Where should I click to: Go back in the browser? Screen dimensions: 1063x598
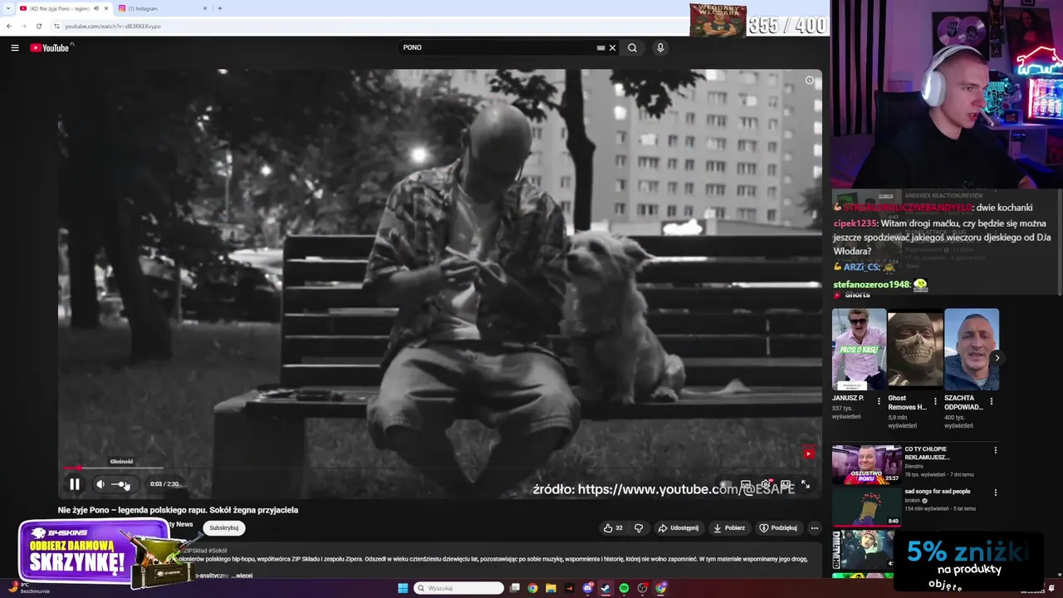tap(9, 26)
